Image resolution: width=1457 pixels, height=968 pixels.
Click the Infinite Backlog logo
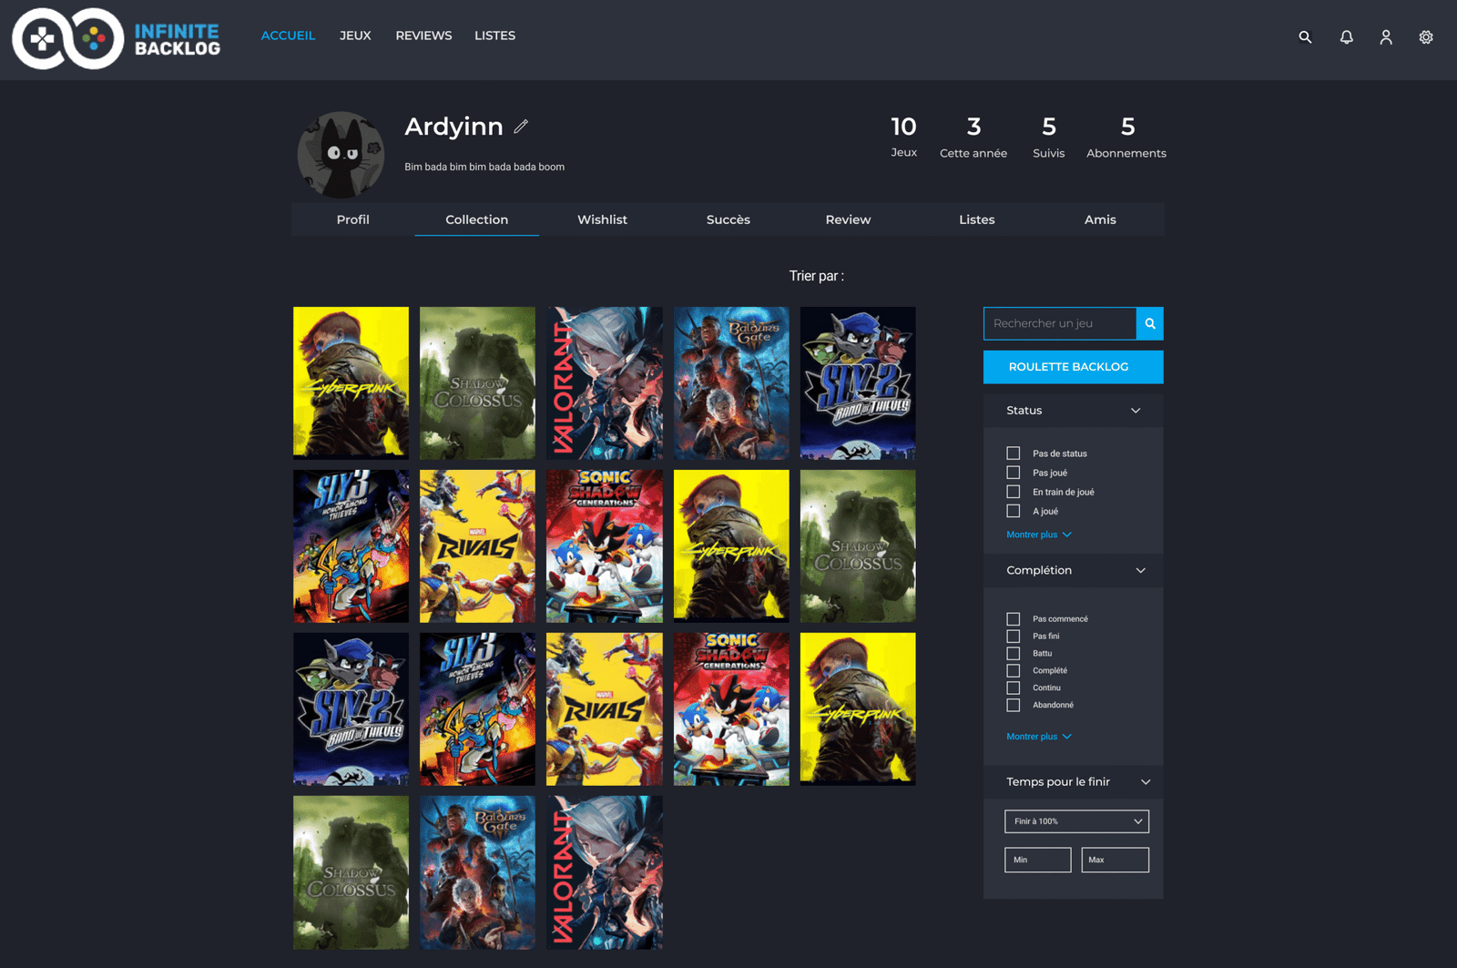117,39
